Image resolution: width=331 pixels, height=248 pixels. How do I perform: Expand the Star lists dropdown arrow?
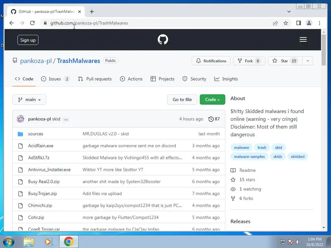[x=308, y=61]
